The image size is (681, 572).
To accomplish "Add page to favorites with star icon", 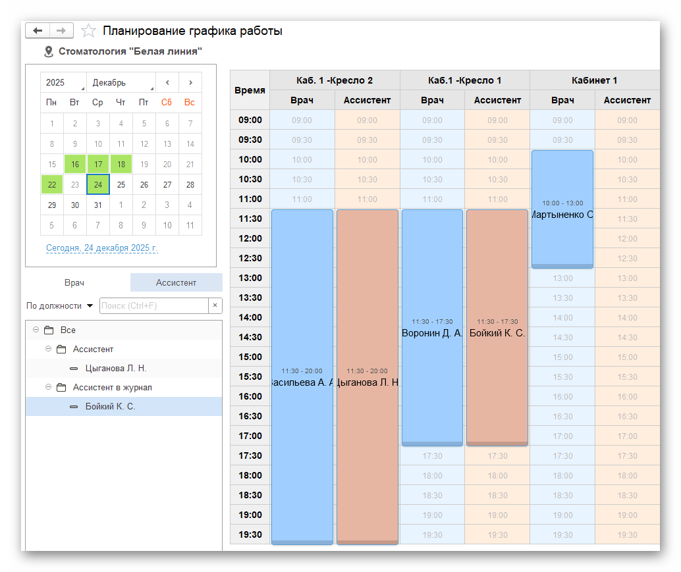I will pos(88,31).
